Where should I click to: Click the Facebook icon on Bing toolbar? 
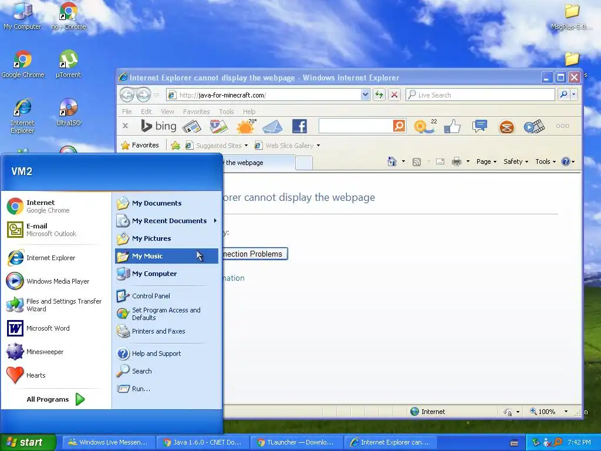click(x=299, y=126)
